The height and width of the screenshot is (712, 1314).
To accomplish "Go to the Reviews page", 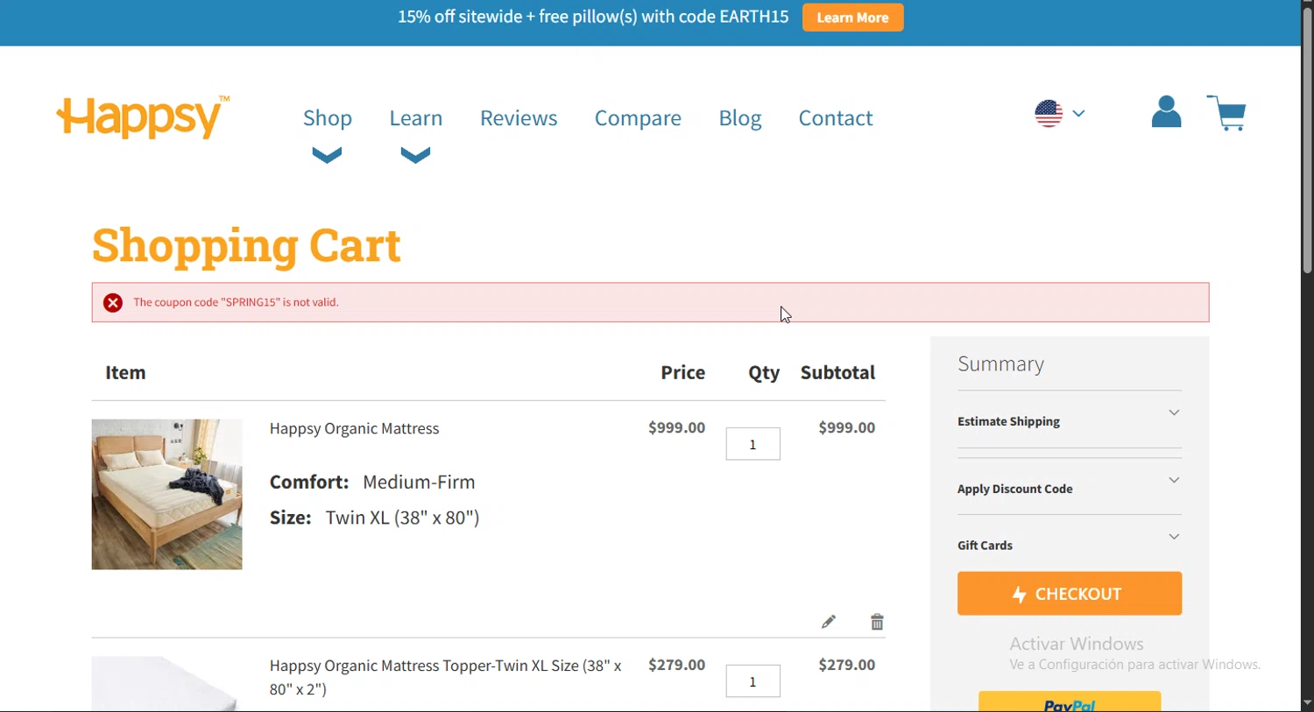I will 519,117.
